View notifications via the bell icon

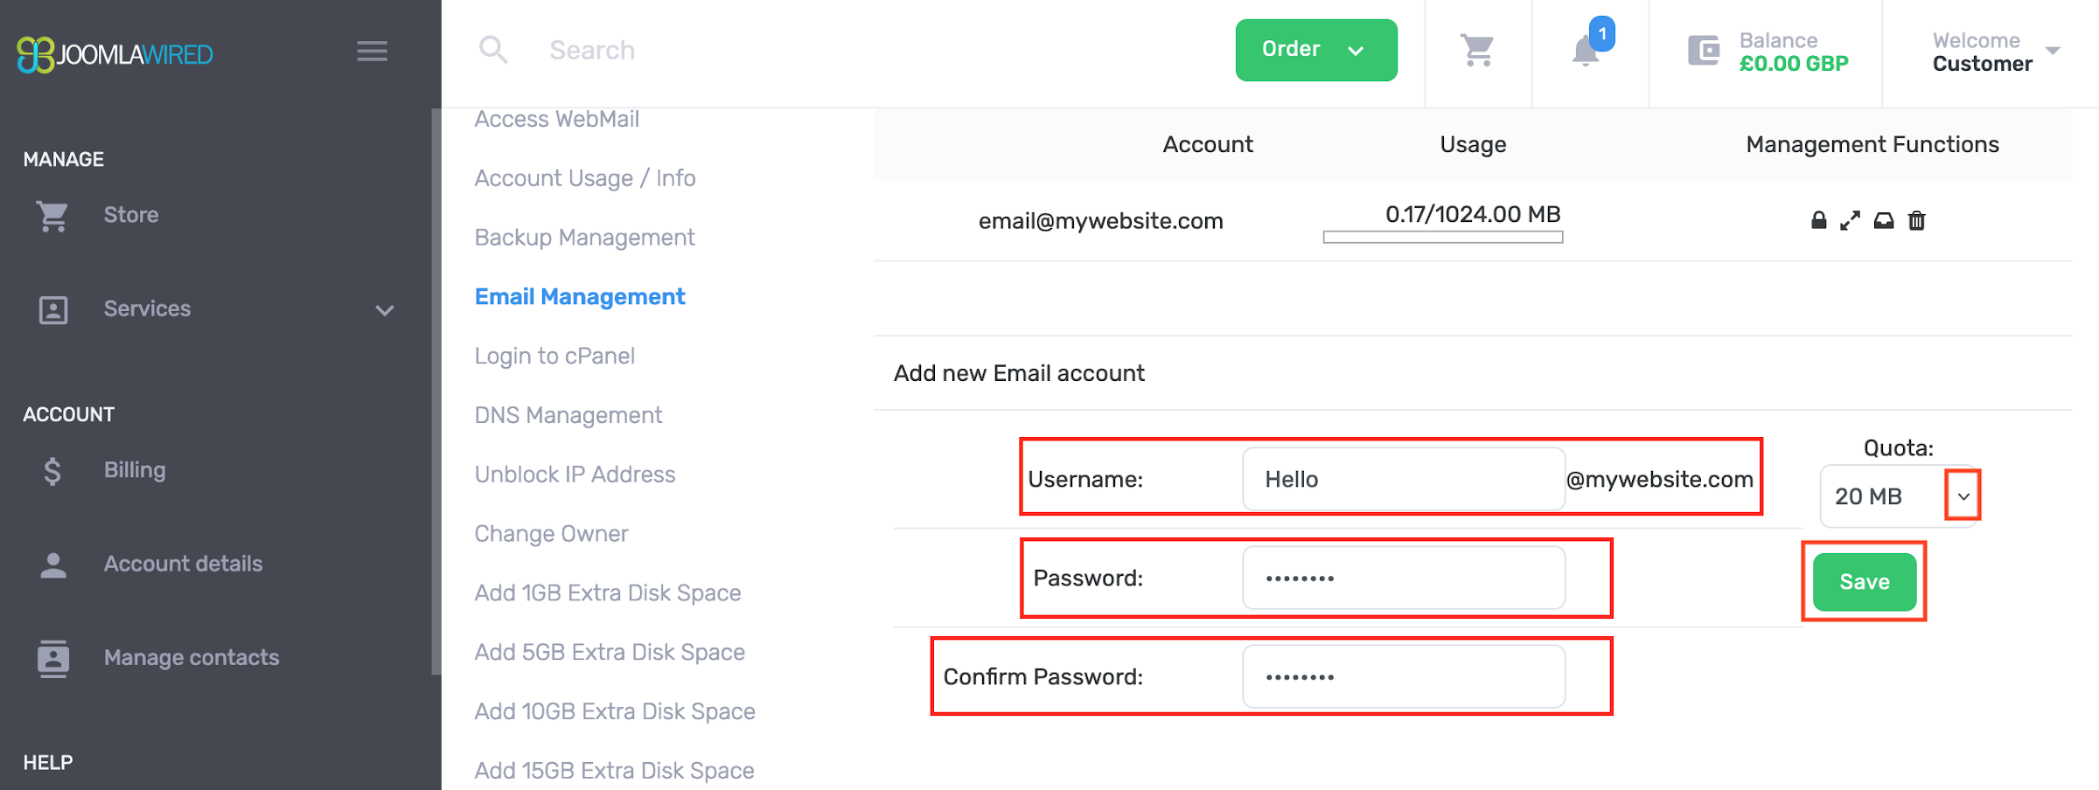click(x=1586, y=52)
